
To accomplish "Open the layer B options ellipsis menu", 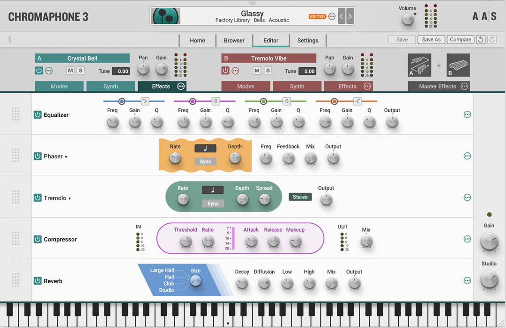I will click(236, 71).
